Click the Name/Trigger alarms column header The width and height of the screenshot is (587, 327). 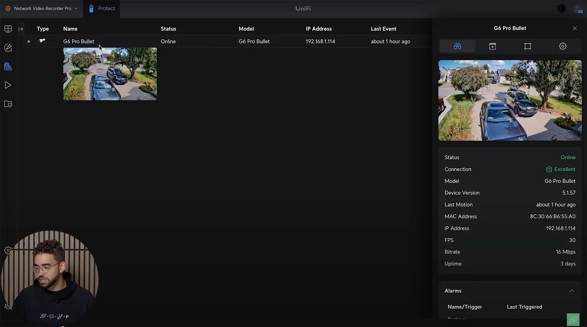(465, 307)
